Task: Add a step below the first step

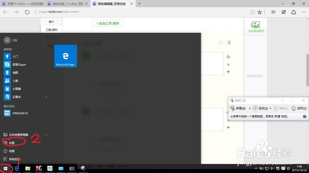Action: coord(228,72)
